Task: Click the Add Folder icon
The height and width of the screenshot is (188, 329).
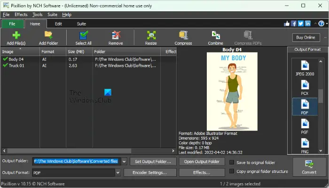Action: (x=48, y=35)
